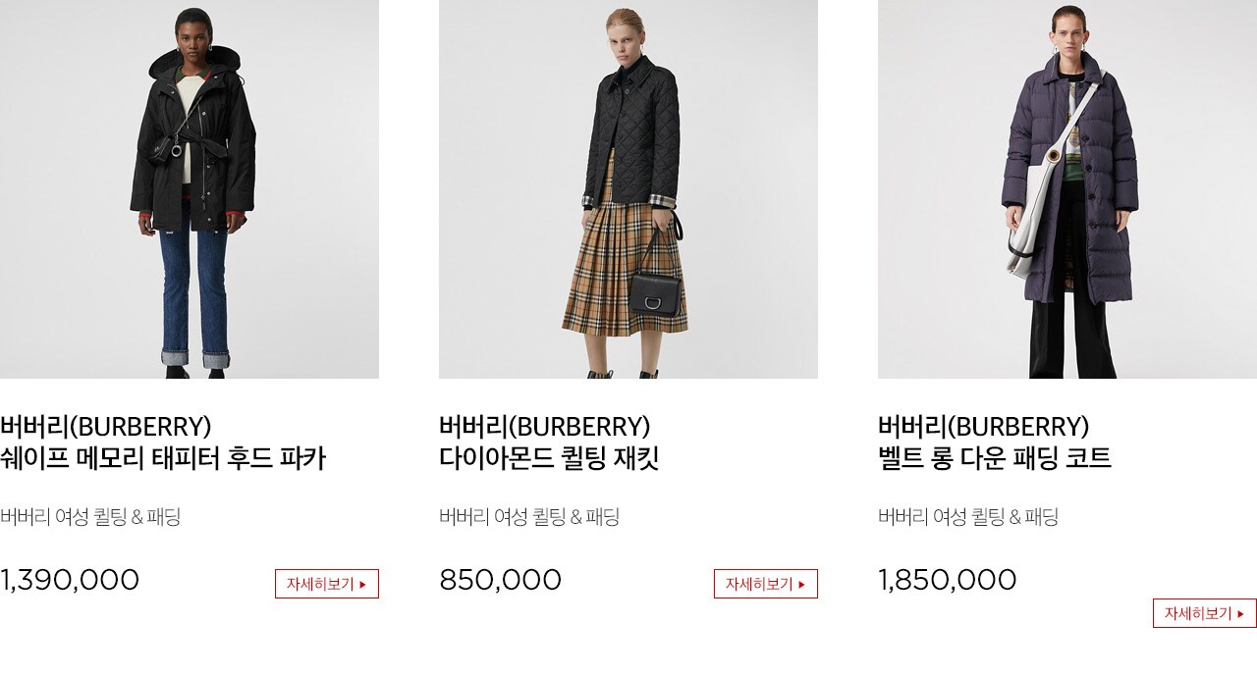Open the 벨트 롱 다운 패딩 코트 title

coord(995,458)
